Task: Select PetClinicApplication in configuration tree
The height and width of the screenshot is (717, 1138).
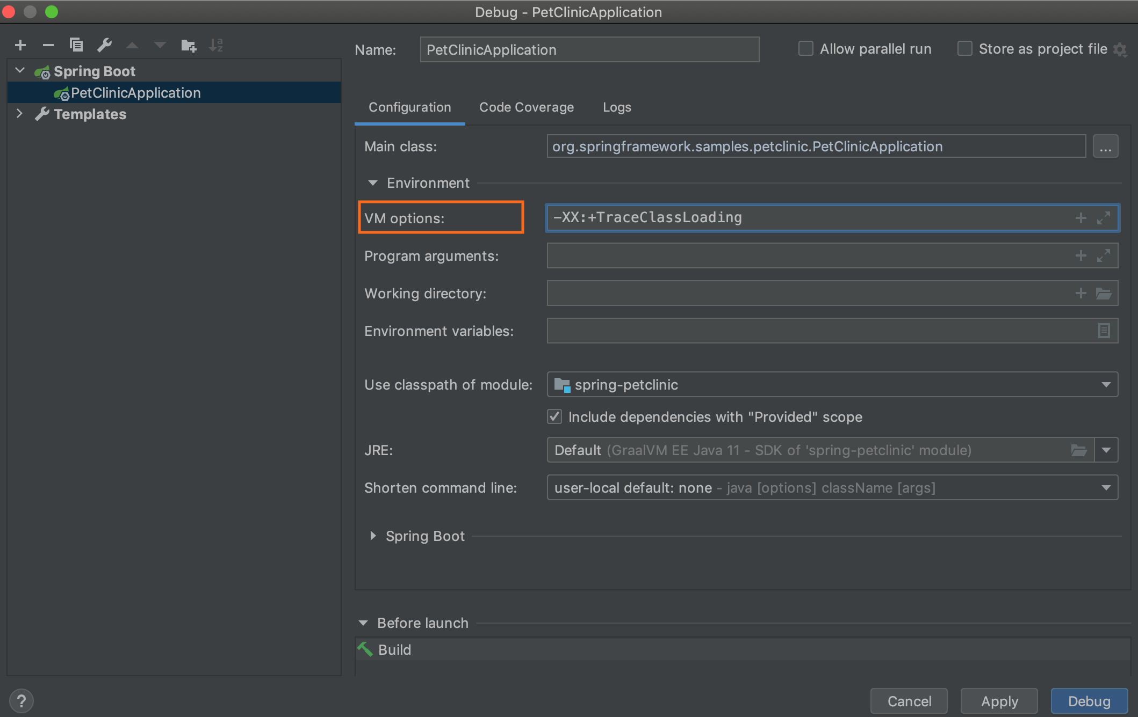Action: 174,92
